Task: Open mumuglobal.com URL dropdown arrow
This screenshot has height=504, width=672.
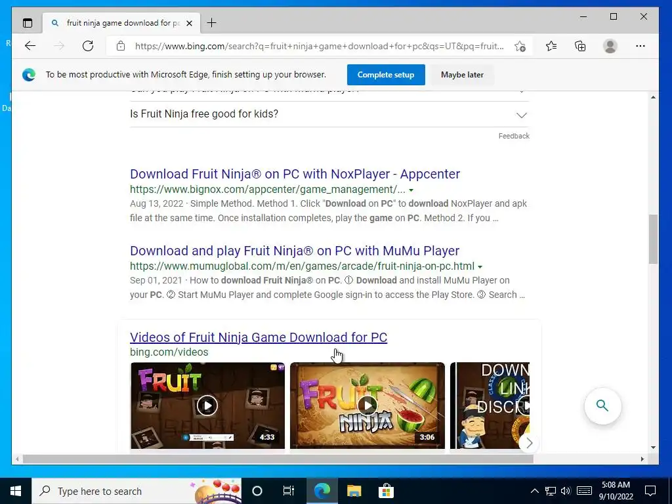Action: [x=480, y=266]
